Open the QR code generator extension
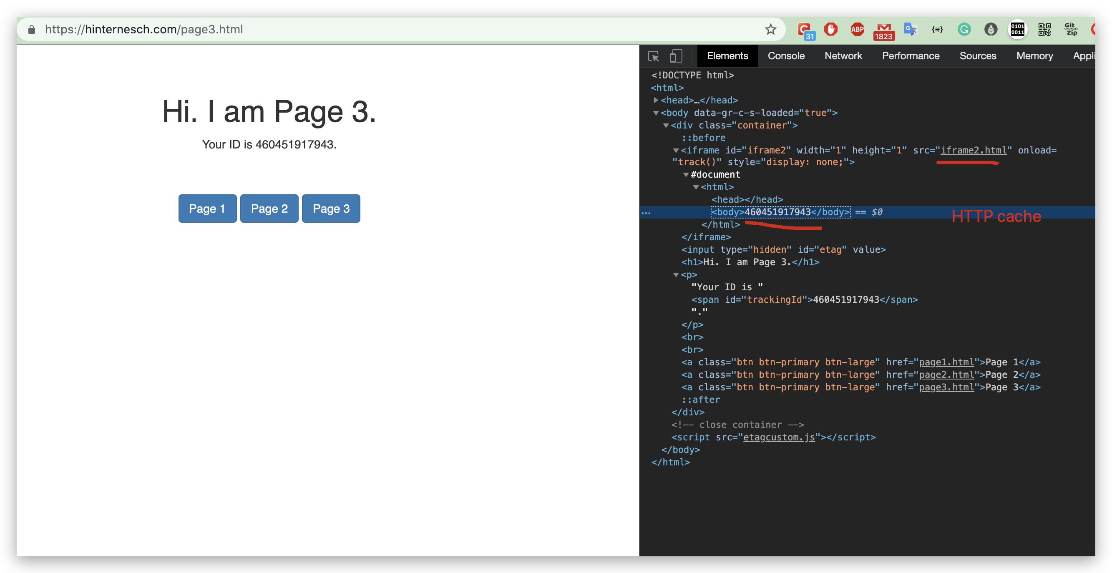This screenshot has width=1112, height=573. 1045,29
